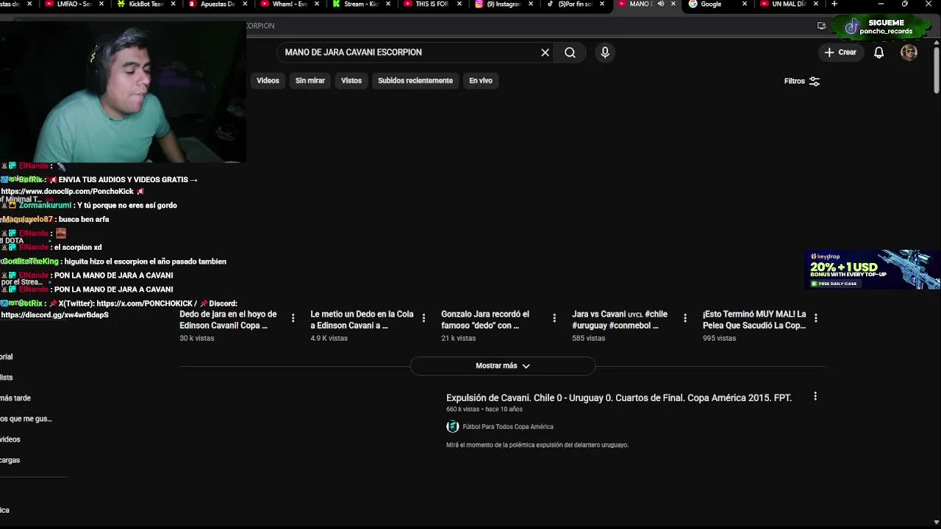Screen dimensions: 941x529
Task: Open a new browser tab
Action: click(834, 4)
